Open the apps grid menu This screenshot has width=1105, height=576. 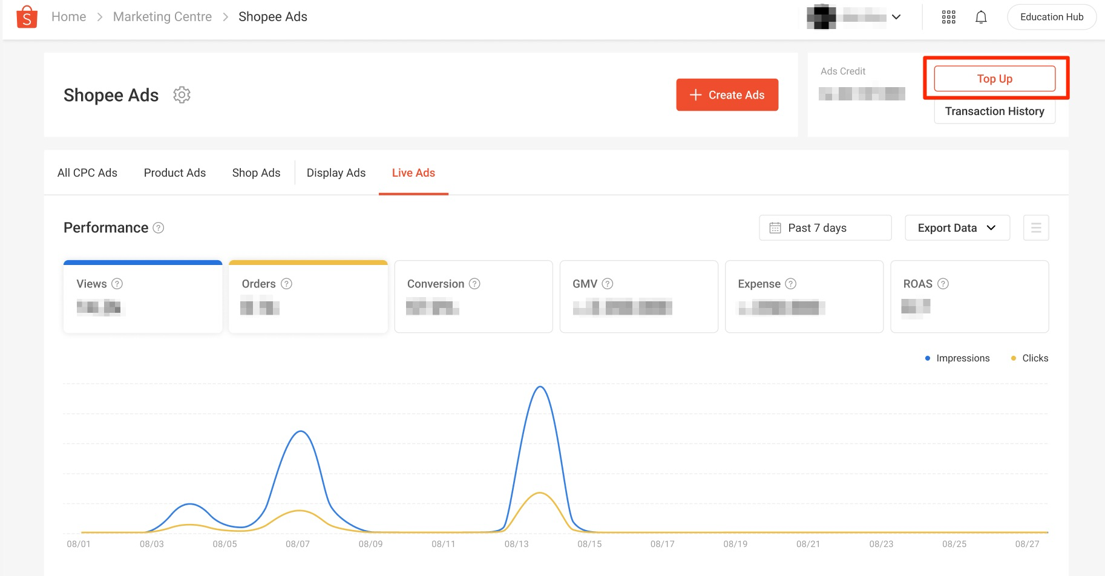click(x=948, y=16)
